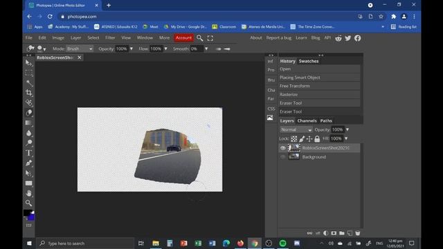Select the Rectangle shape tool
This screenshot has width=443, height=249.
click(29, 183)
